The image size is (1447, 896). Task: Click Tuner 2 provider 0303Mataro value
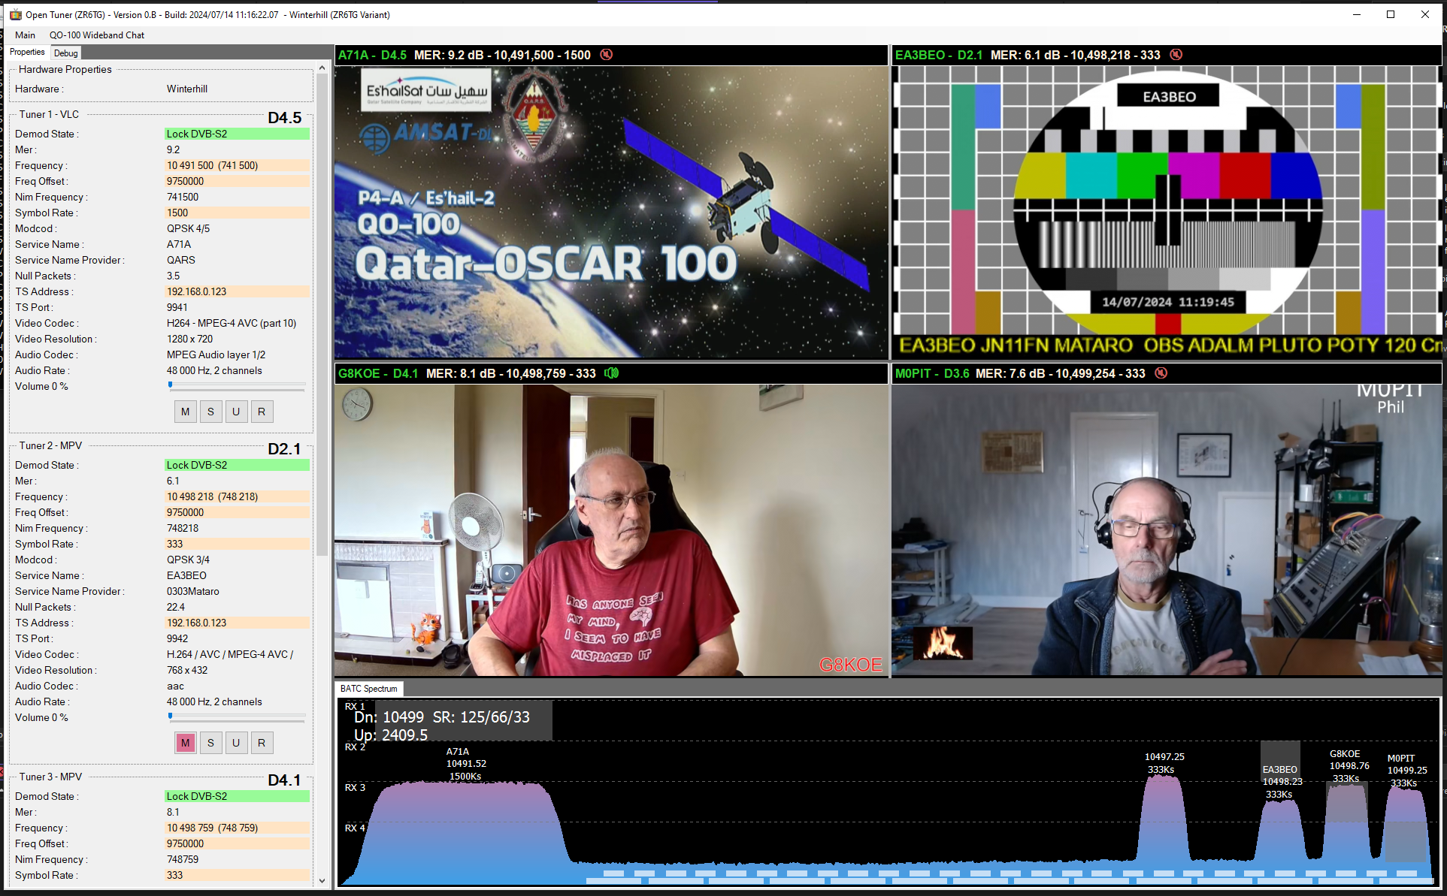193,591
